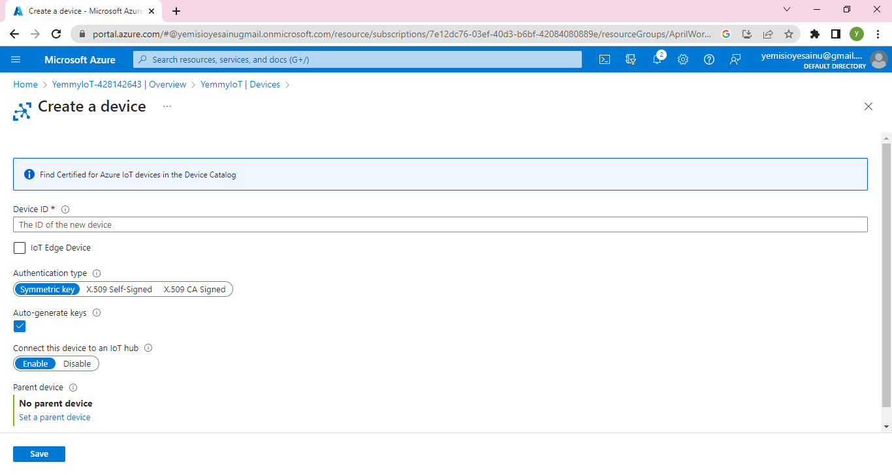
Task: Check the IoT Edge Device checkbox
Action: (20, 248)
